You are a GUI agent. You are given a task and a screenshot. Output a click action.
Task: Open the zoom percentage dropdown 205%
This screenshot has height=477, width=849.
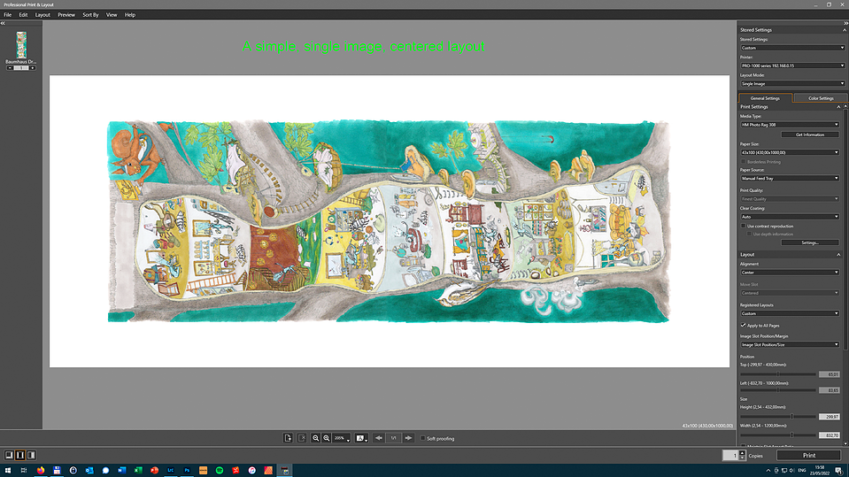(342, 438)
